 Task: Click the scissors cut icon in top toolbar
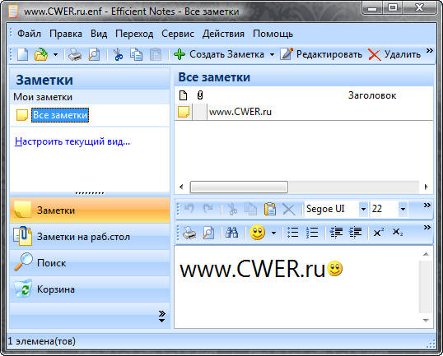[118, 54]
